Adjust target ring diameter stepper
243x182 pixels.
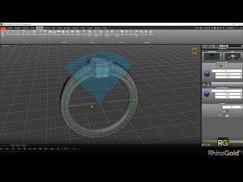(241, 94)
